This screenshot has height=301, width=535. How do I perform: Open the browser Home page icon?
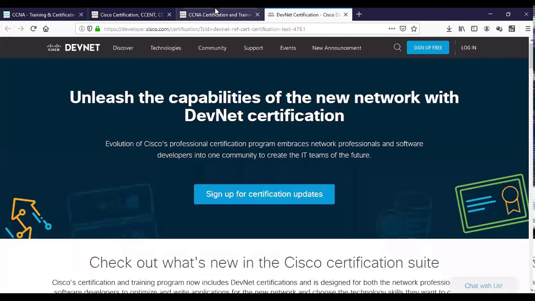46,29
